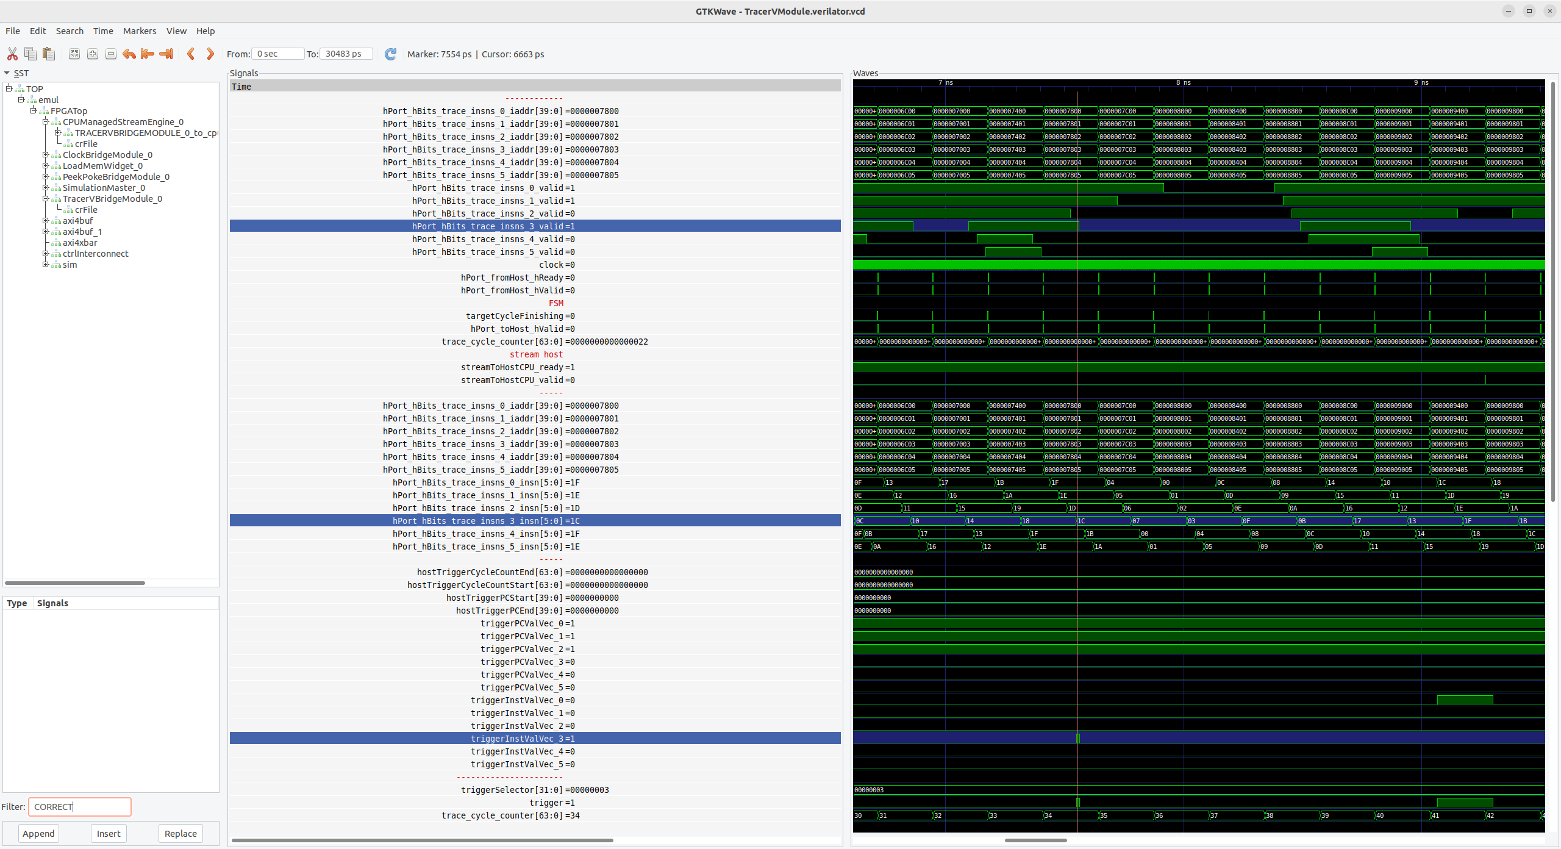Undo zoom with the curved arrow icon
The image size is (1561, 849).
tap(129, 54)
